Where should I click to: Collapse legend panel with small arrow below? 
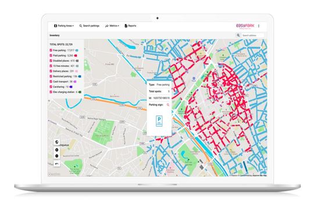click(x=49, y=101)
